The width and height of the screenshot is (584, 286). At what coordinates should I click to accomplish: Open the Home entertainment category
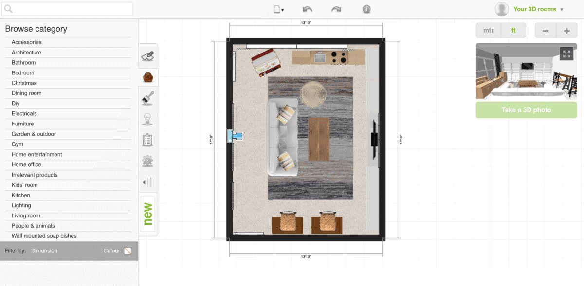point(37,155)
